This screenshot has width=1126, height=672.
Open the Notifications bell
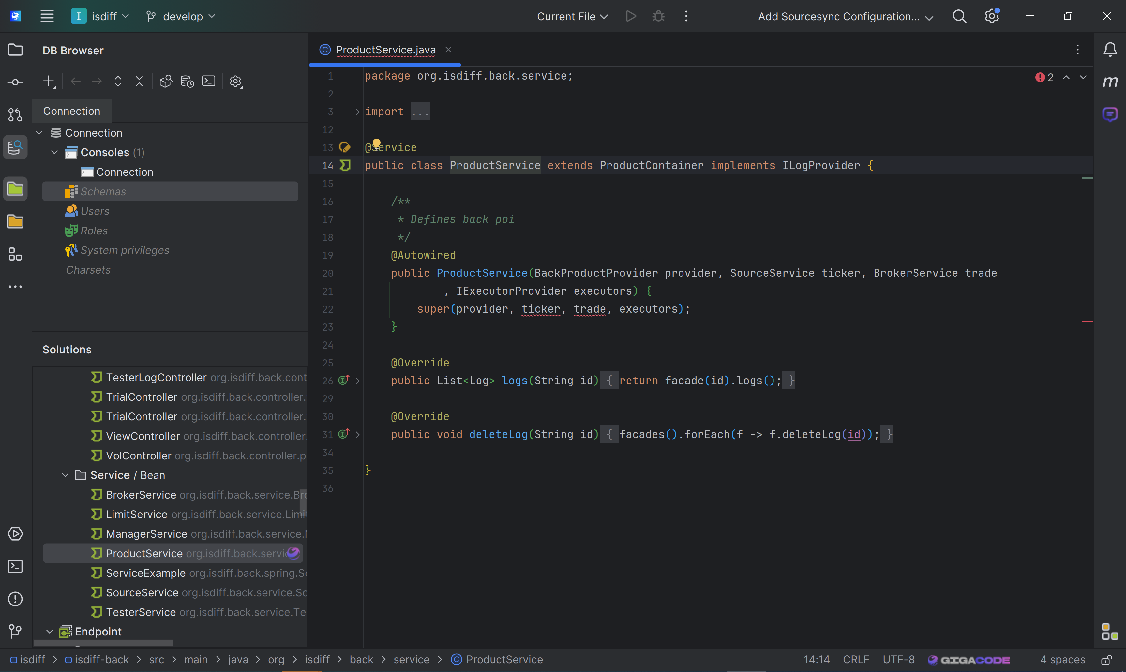[1110, 49]
